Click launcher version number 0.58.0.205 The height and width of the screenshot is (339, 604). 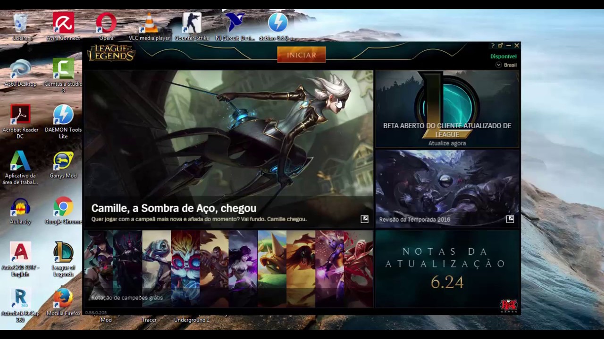96,313
